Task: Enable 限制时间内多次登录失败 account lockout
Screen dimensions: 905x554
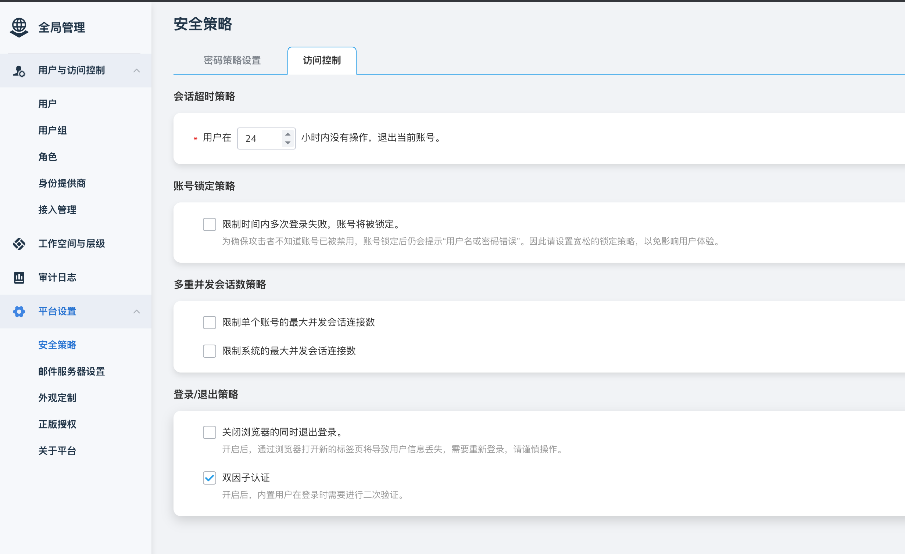Action: coord(209,224)
